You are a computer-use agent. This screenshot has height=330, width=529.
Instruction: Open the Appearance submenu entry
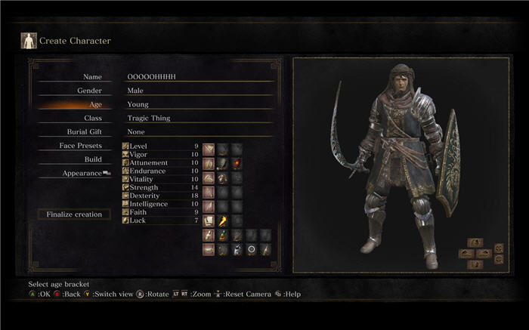(x=75, y=173)
